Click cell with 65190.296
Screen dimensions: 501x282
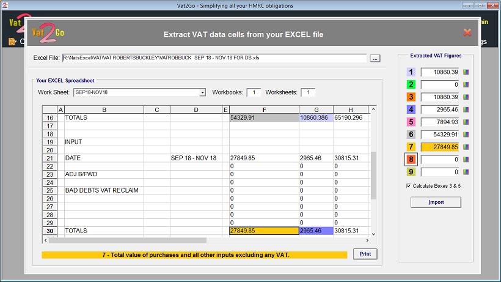click(x=351, y=117)
